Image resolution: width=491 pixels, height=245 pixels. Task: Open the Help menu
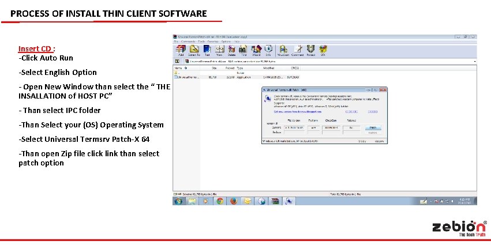click(x=237, y=42)
